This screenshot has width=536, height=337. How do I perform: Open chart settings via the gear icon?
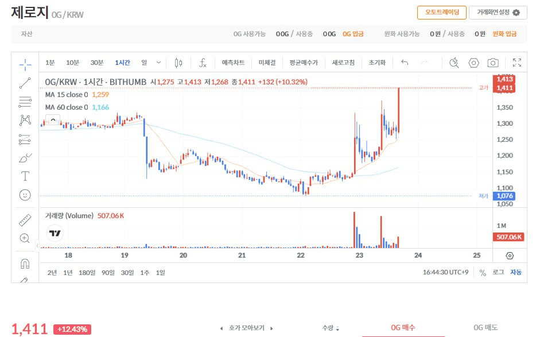pyautogui.click(x=472, y=62)
